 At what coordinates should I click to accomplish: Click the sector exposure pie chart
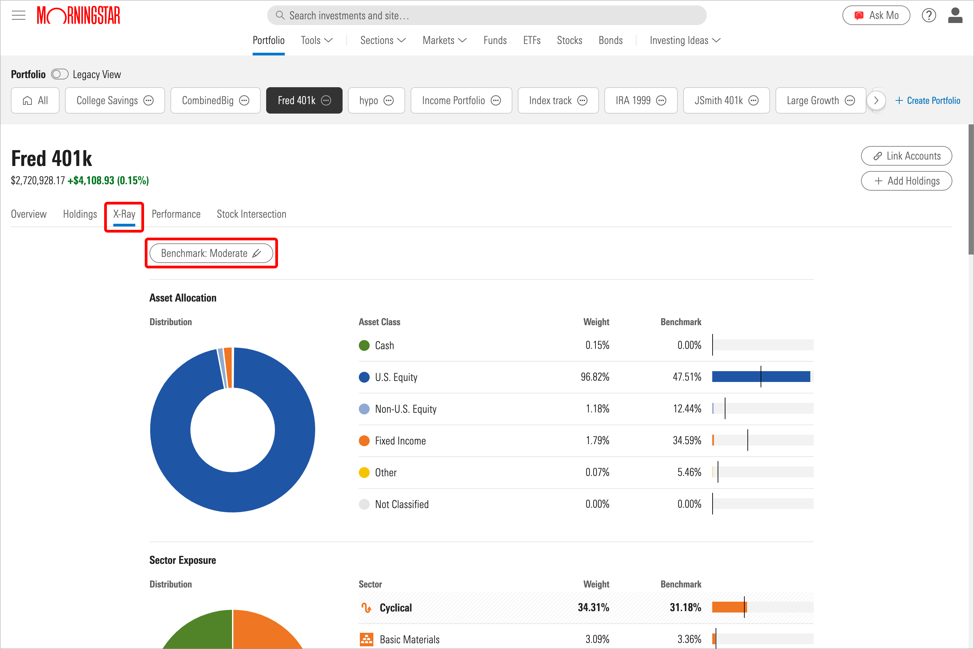pos(232,629)
